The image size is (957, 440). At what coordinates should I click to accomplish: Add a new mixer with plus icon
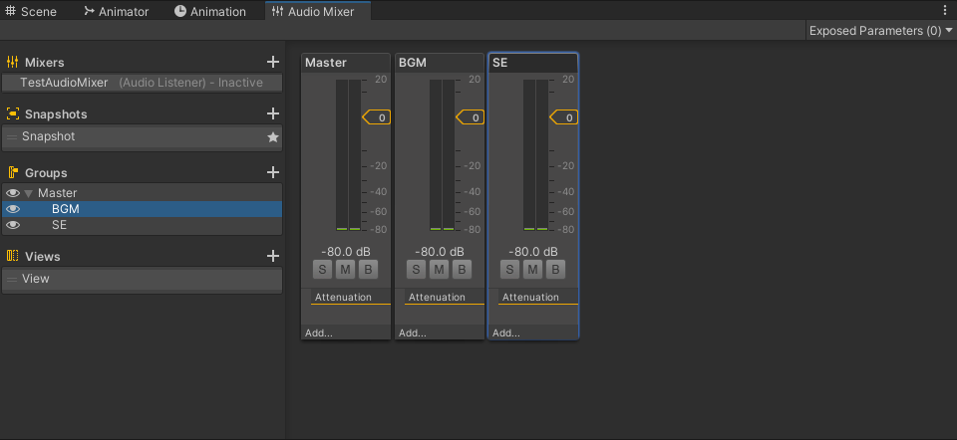point(273,62)
